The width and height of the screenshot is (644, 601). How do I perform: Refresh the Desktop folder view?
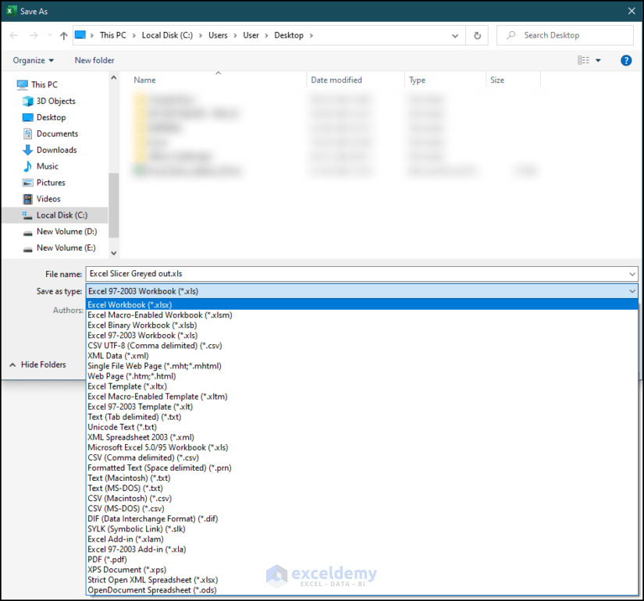477,36
